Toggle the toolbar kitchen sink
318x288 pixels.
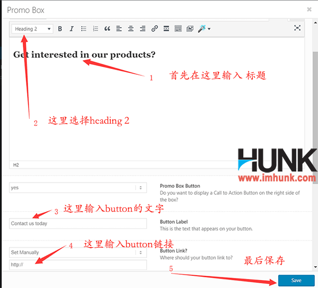178,29
